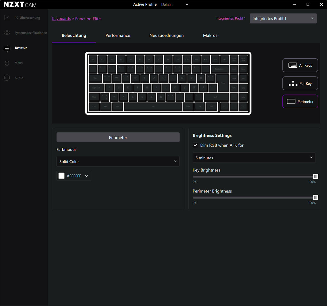Select All Keys lighting zone
Viewport: 327px width, 306px height.
(300, 65)
